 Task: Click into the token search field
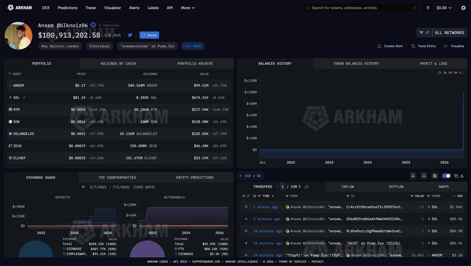tap(360, 8)
